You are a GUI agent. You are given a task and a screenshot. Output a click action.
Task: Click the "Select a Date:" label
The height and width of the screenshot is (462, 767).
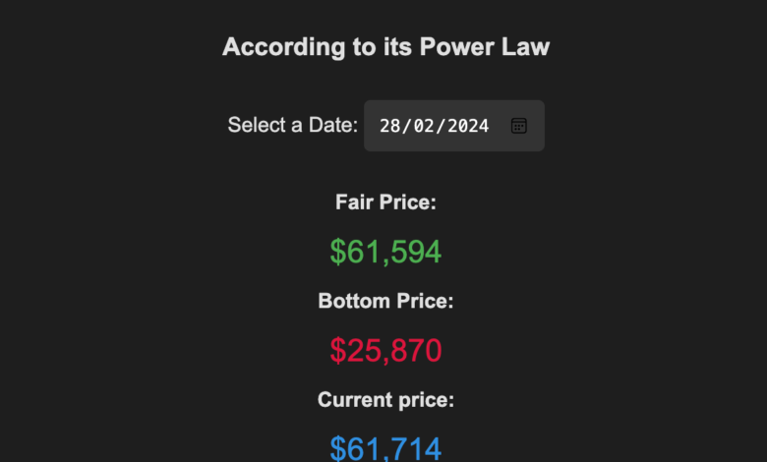point(293,126)
